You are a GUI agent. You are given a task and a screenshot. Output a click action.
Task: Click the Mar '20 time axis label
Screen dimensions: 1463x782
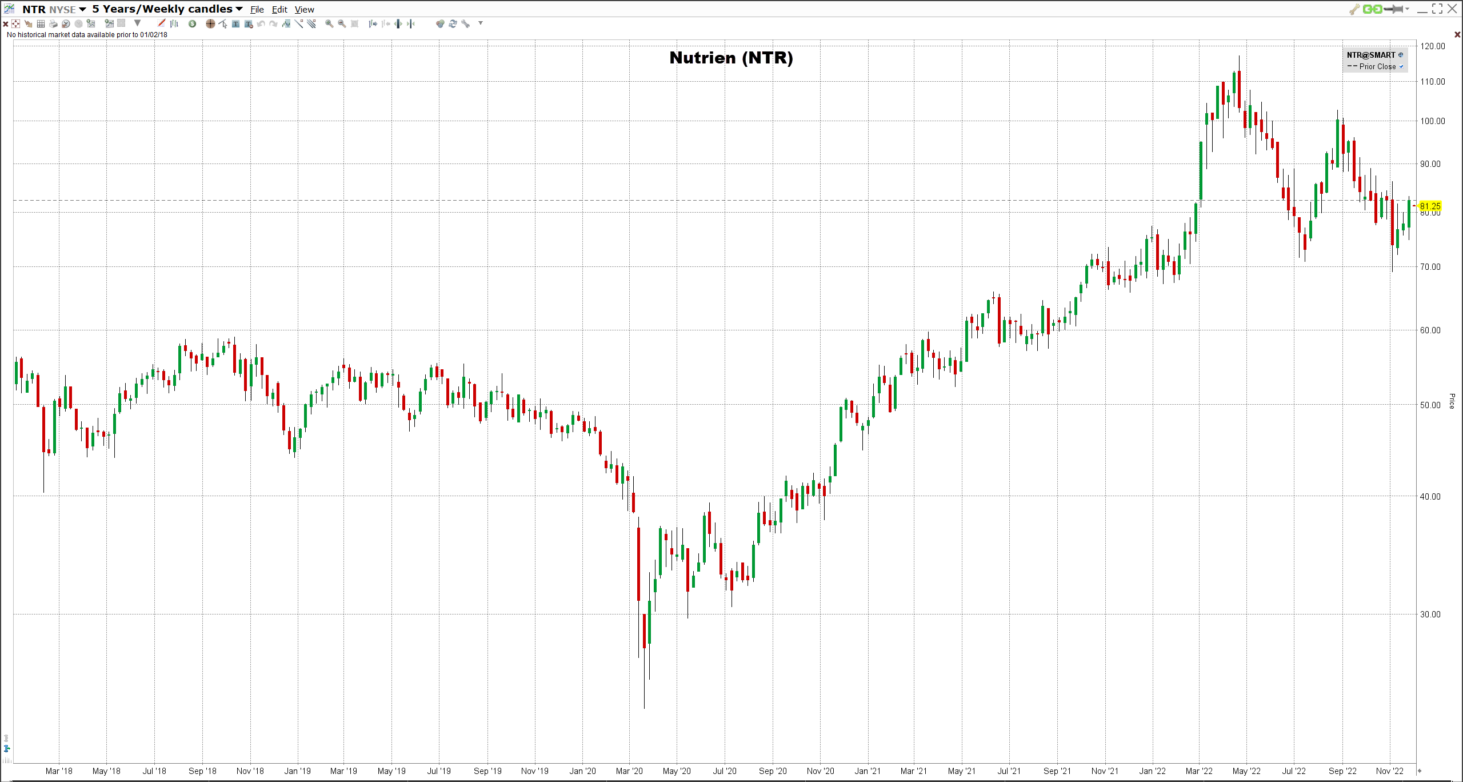629,771
